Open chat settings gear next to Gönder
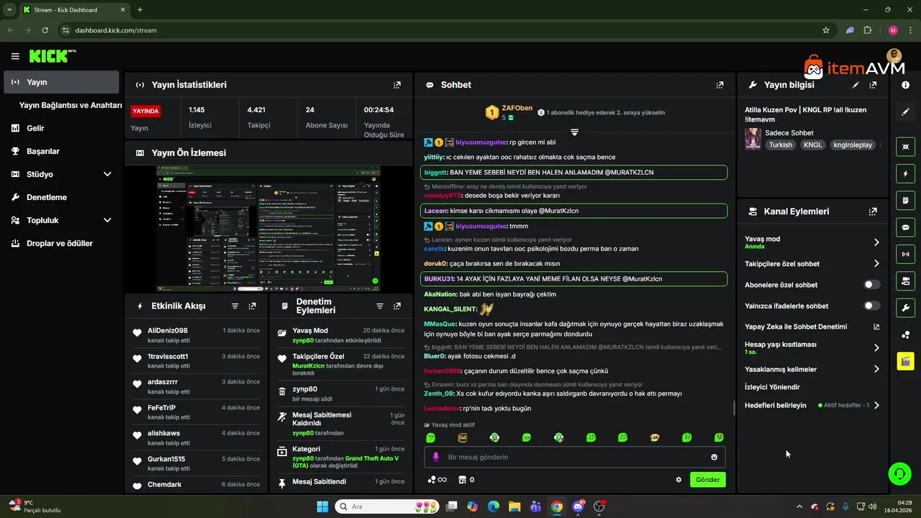 (678, 480)
